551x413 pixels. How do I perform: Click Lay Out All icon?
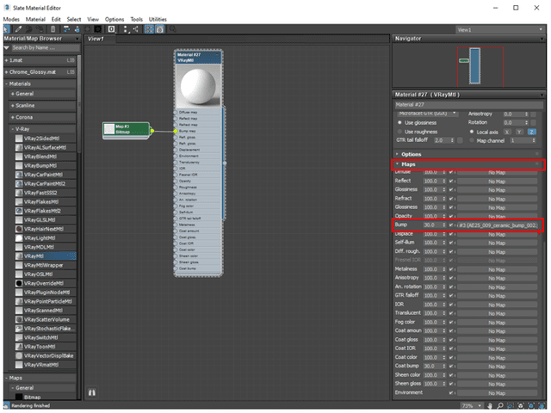point(125,29)
